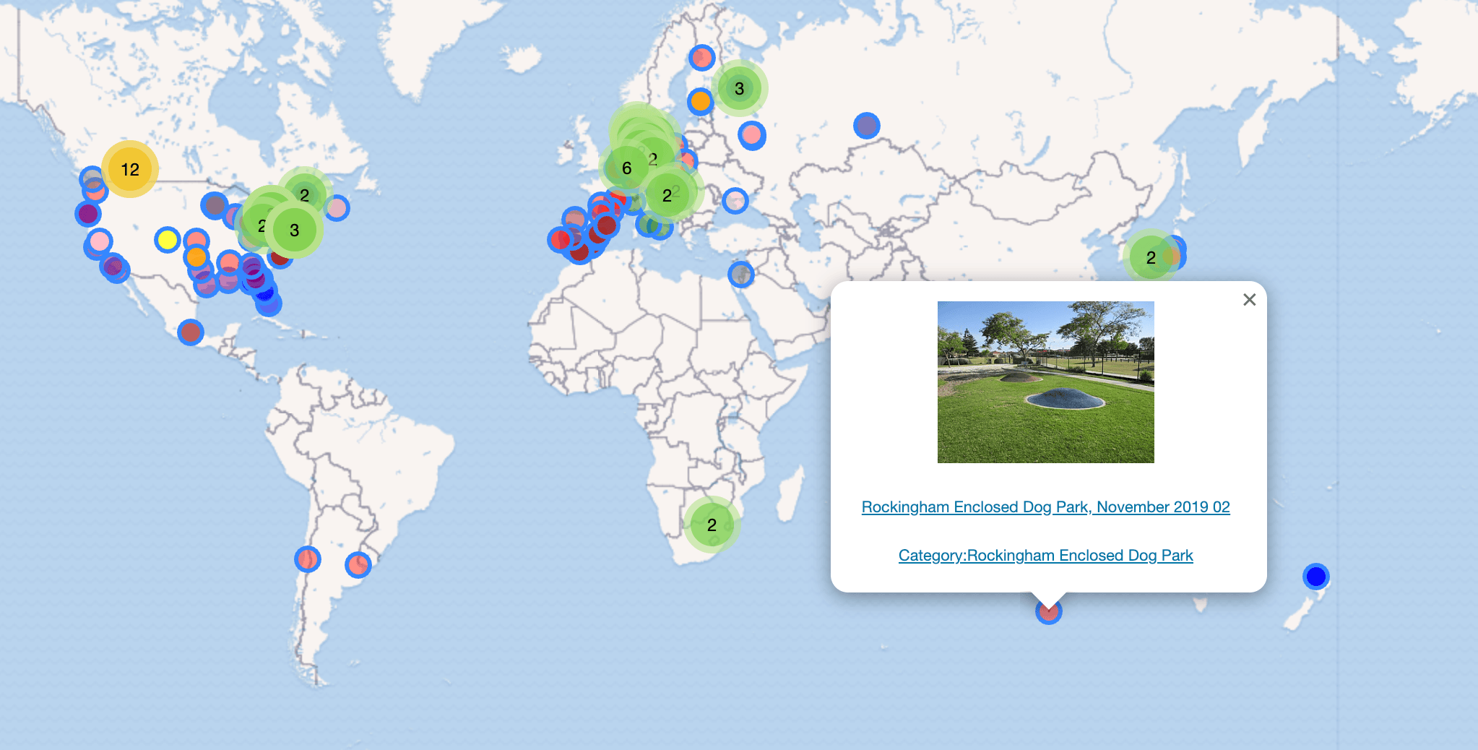Expand the yellow cluster marked 12
Image resolution: width=1478 pixels, height=750 pixels.
coord(130,169)
